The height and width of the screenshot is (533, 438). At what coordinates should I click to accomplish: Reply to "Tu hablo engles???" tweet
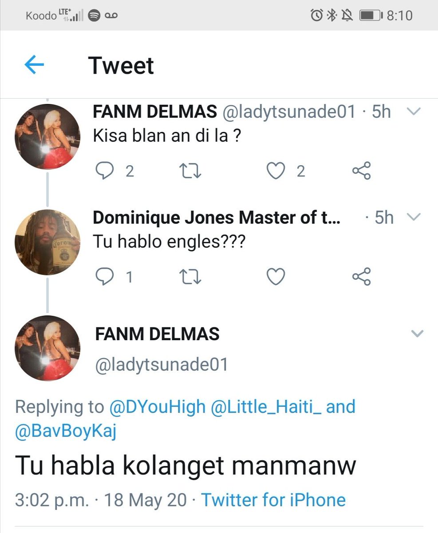(105, 277)
